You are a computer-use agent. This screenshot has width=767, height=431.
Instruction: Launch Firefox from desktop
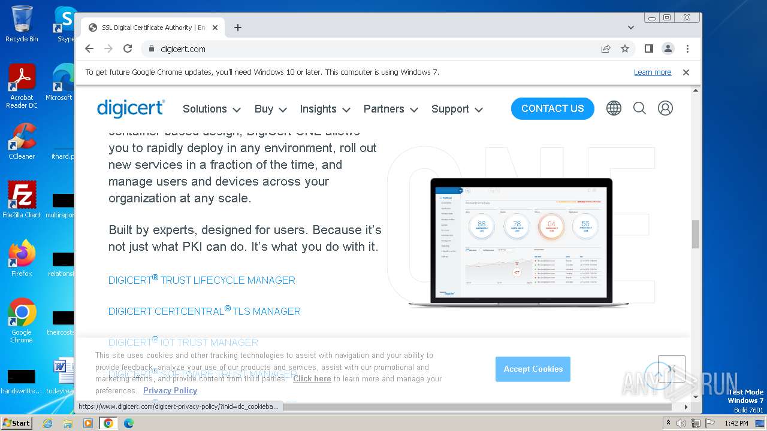tap(22, 259)
